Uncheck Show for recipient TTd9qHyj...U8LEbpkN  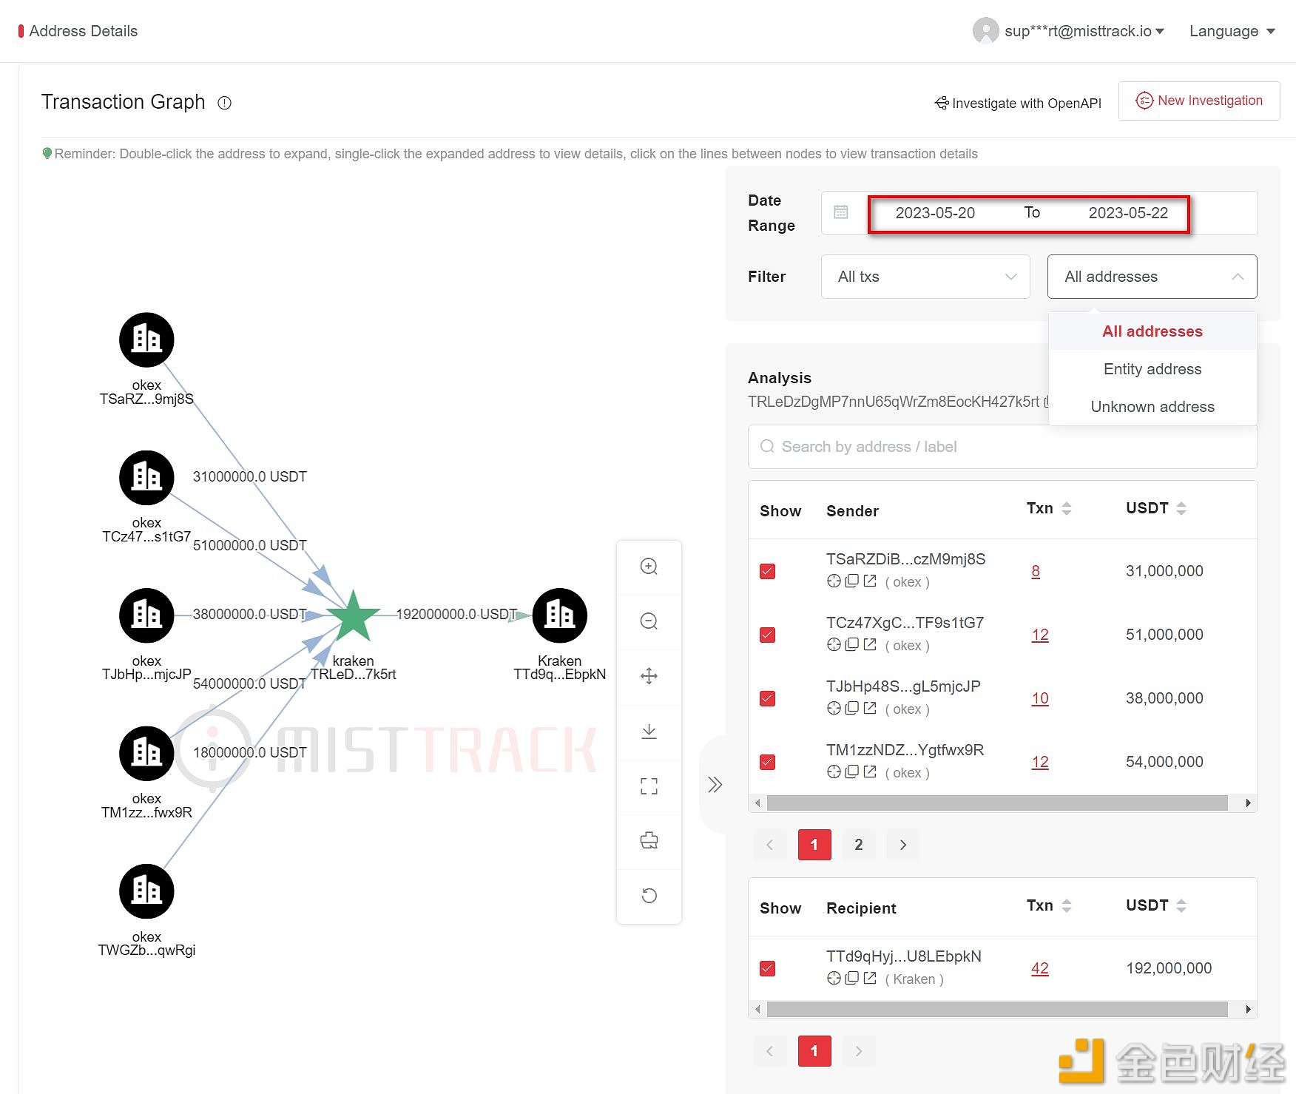point(767,968)
